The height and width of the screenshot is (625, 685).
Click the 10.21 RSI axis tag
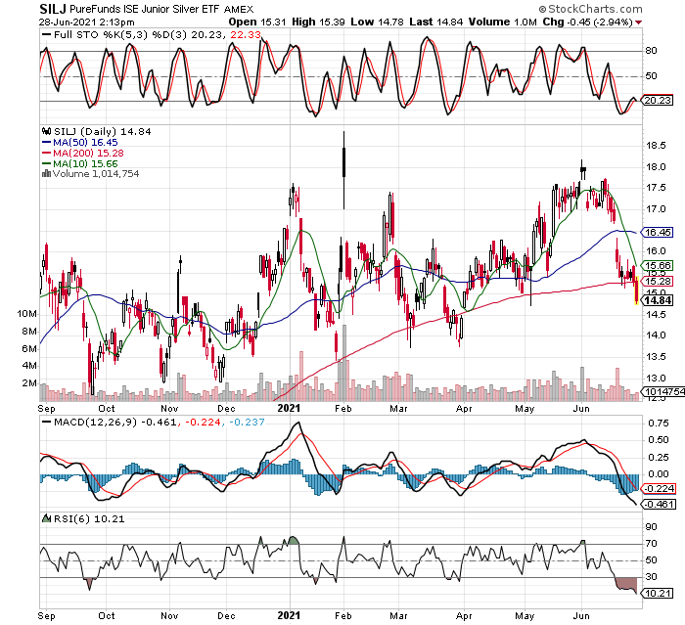[x=658, y=593]
